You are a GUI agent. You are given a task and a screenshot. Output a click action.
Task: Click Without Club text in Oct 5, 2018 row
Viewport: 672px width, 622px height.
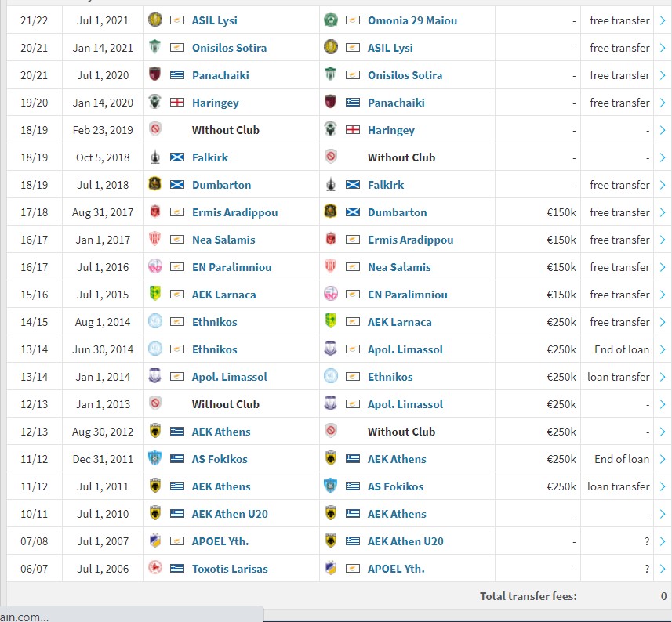click(401, 157)
